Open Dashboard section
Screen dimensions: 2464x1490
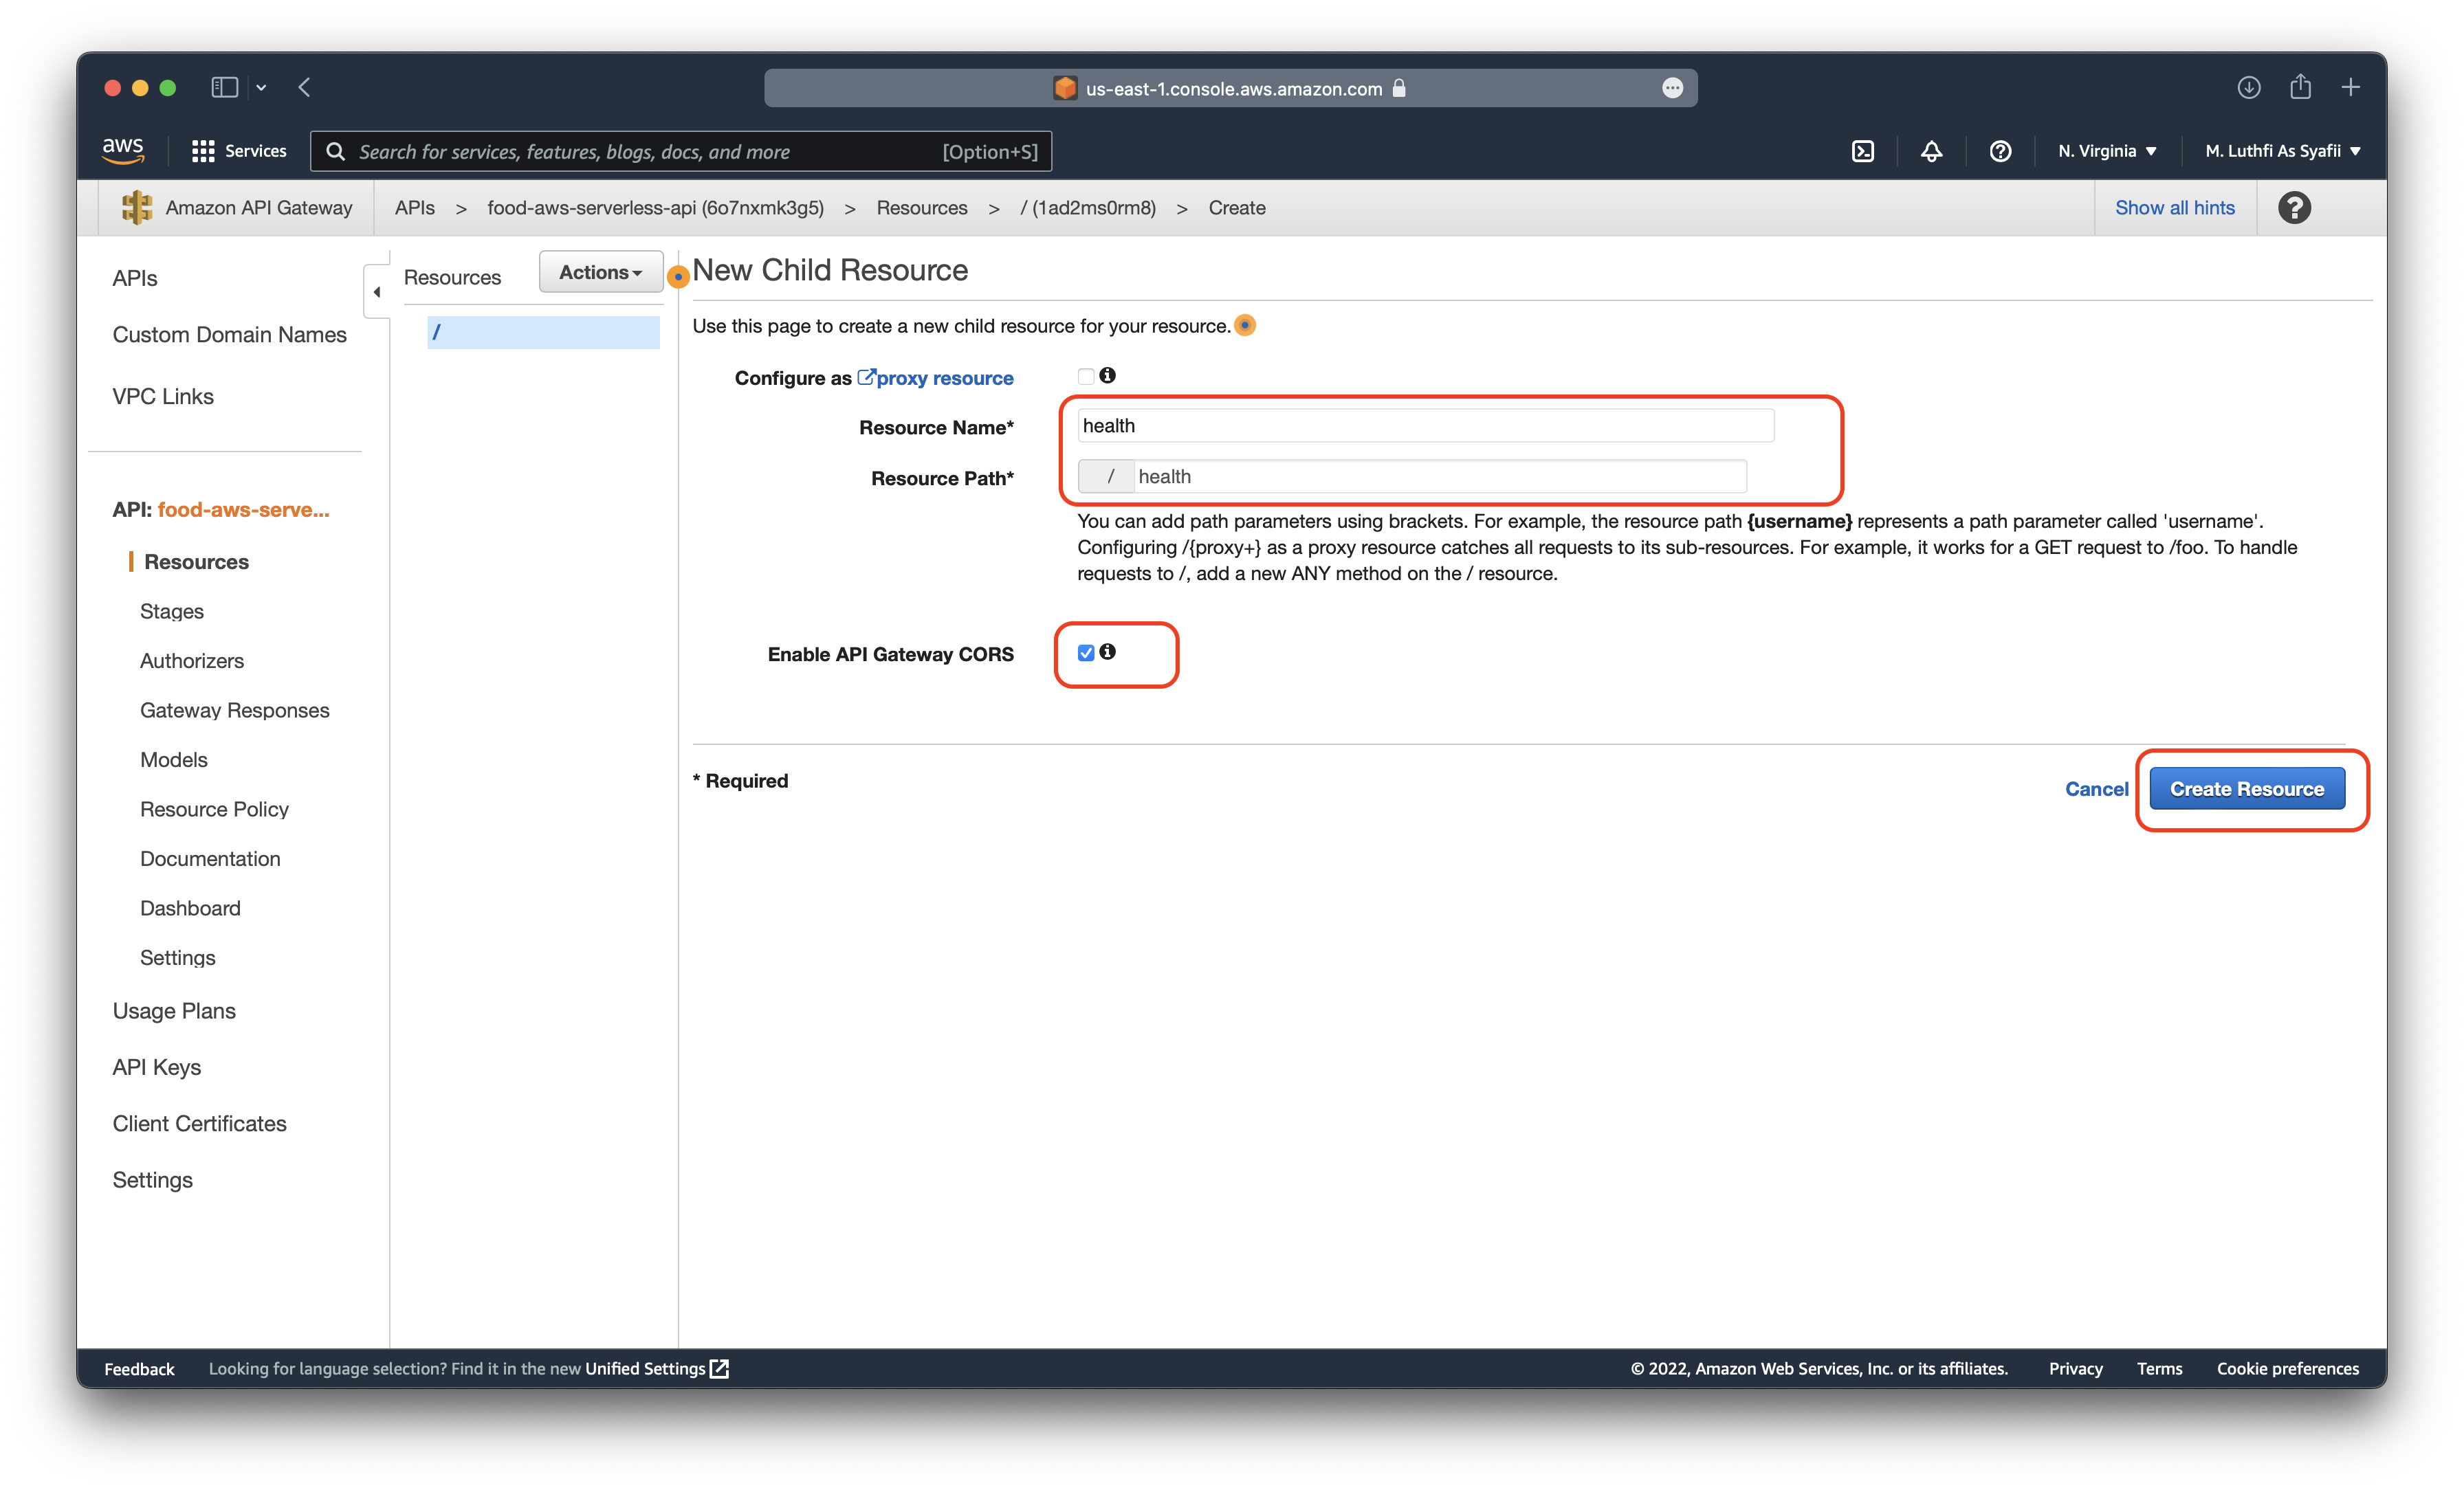(190, 908)
